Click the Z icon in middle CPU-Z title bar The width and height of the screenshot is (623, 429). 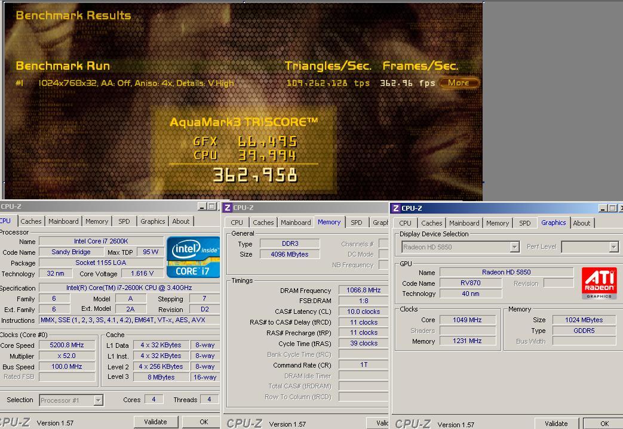coord(227,208)
